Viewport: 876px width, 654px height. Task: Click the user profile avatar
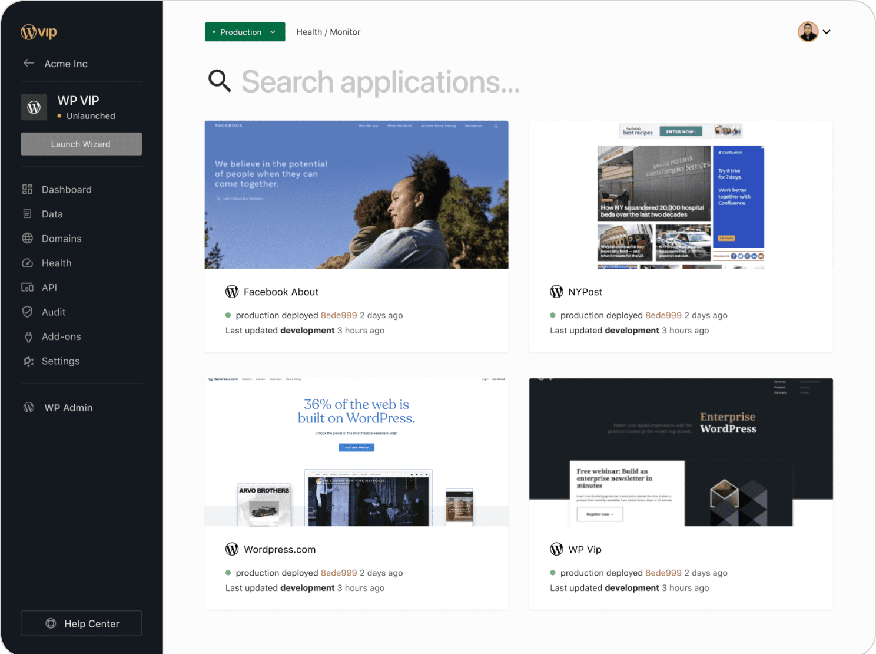pyautogui.click(x=808, y=32)
